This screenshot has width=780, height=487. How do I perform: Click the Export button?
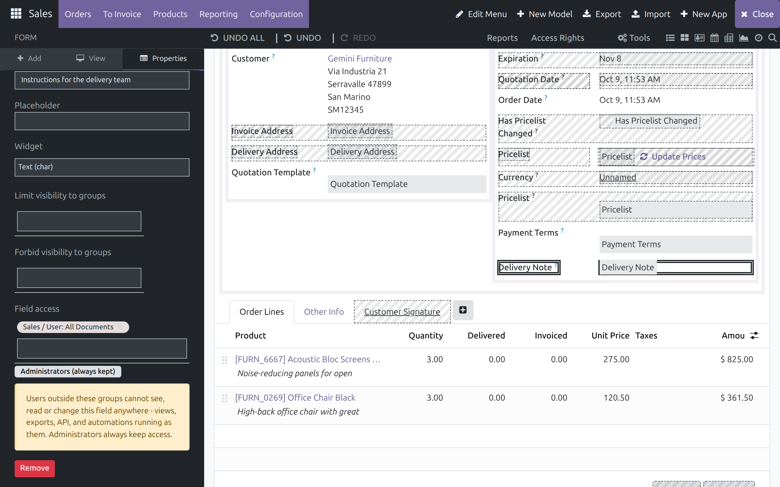tap(602, 14)
